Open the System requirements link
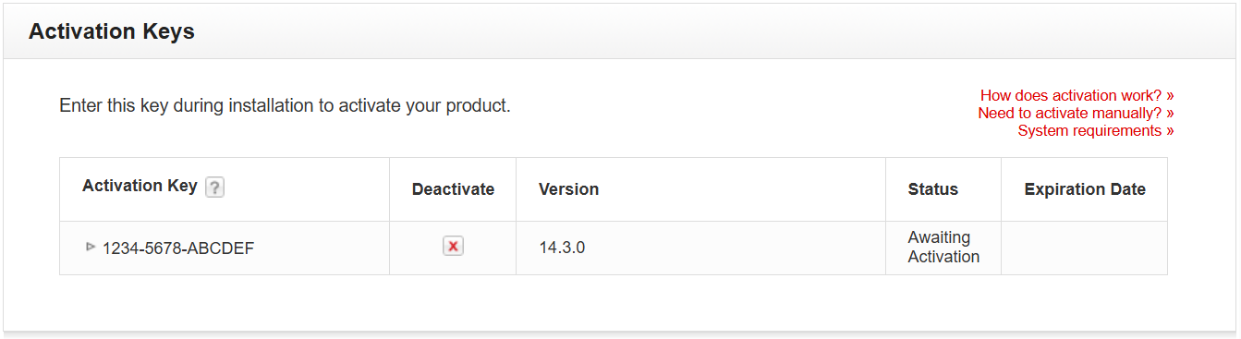 coord(1096,130)
